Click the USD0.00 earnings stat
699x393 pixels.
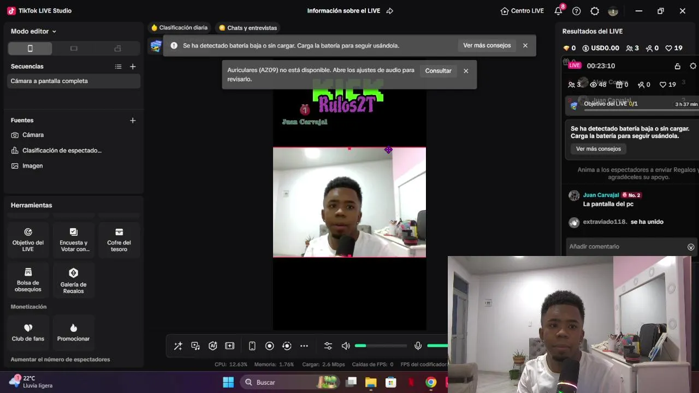[601, 48]
